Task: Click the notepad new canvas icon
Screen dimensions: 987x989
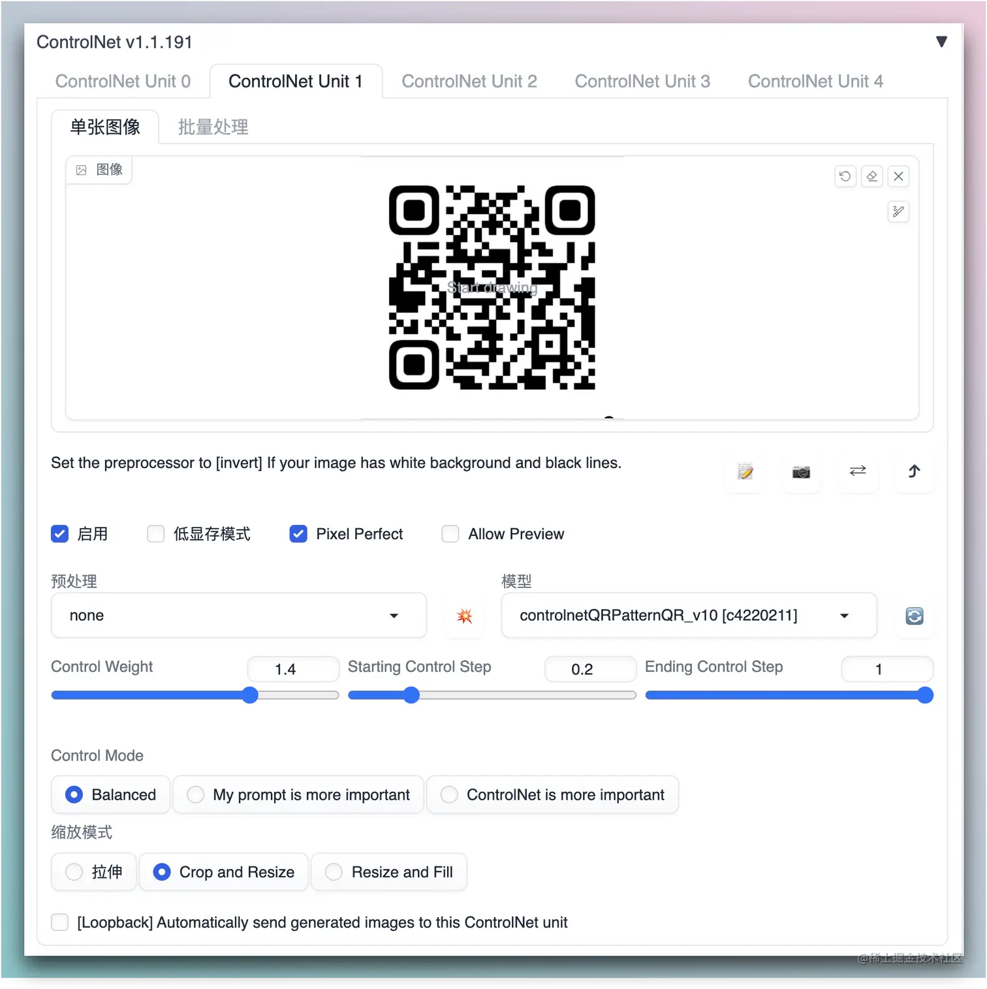Action: tap(745, 471)
